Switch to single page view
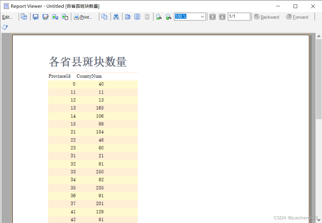 point(128,17)
